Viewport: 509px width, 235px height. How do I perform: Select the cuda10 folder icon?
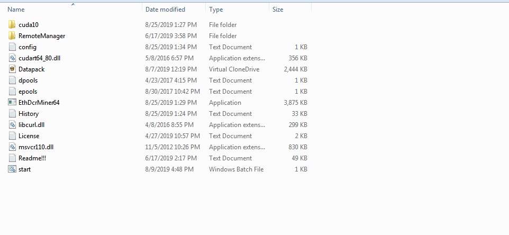point(12,25)
